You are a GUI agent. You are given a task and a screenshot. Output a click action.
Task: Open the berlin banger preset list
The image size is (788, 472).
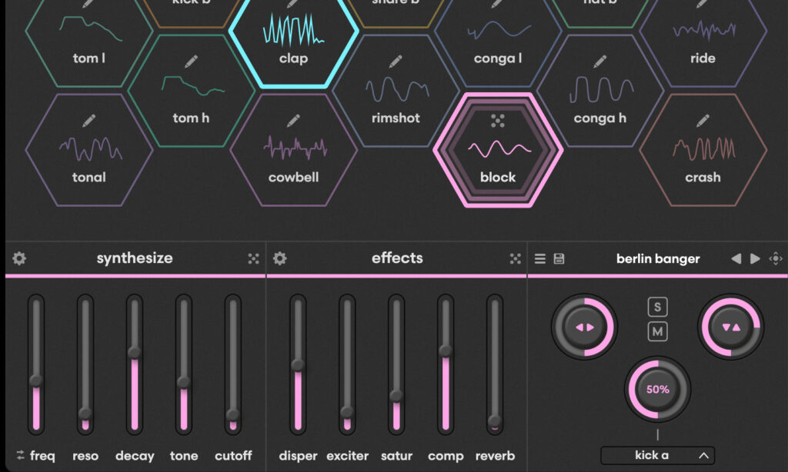pyautogui.click(x=657, y=259)
